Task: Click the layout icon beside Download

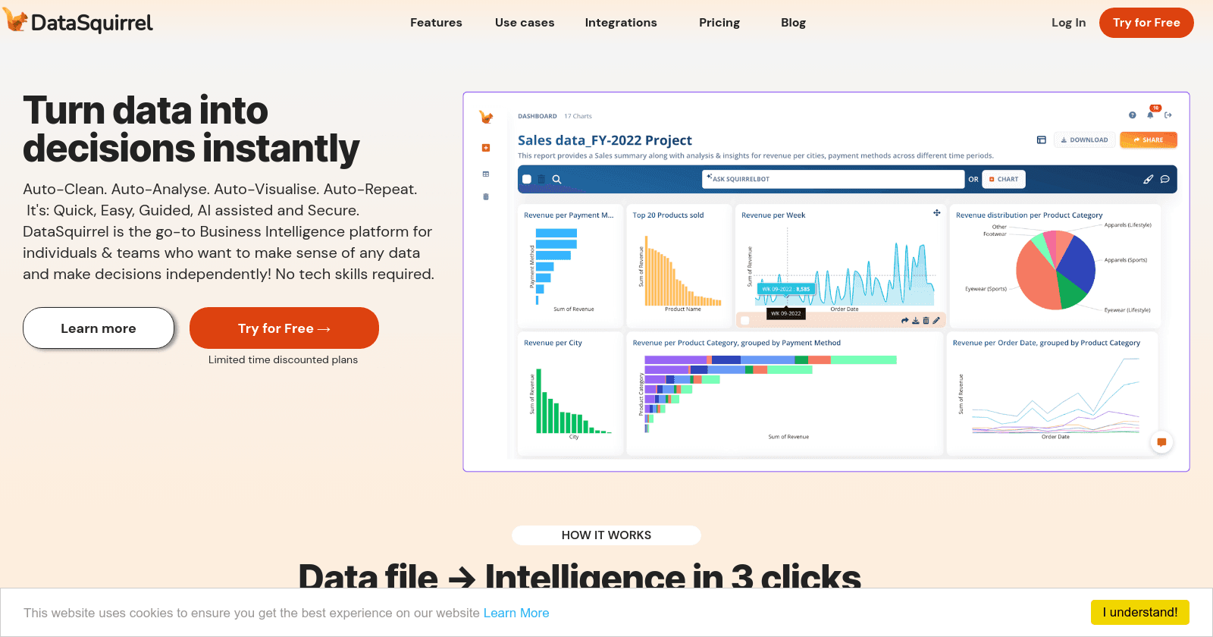Action: coord(1041,140)
